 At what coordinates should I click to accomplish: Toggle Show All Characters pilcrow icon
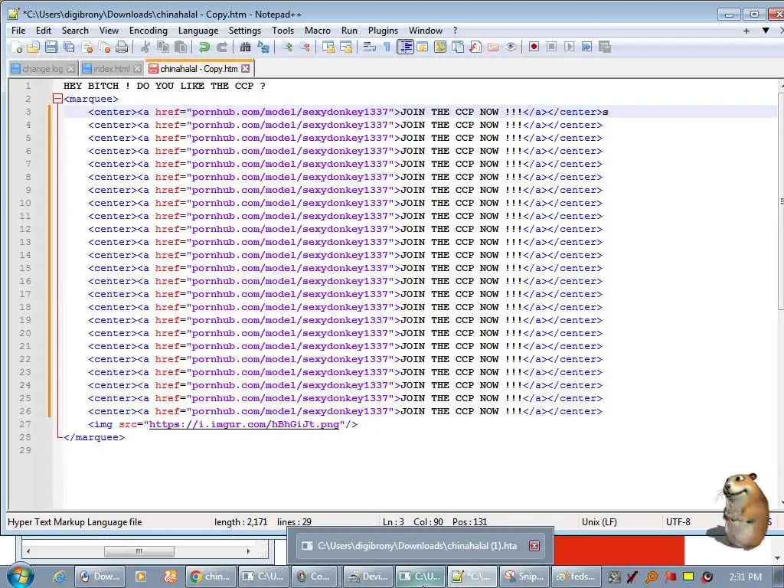tap(387, 47)
